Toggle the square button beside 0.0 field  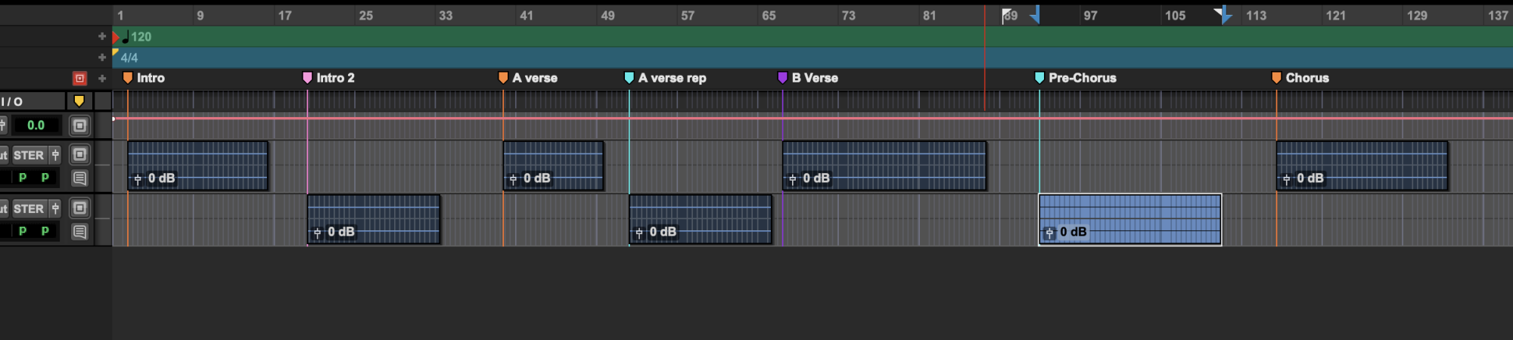[x=79, y=125]
